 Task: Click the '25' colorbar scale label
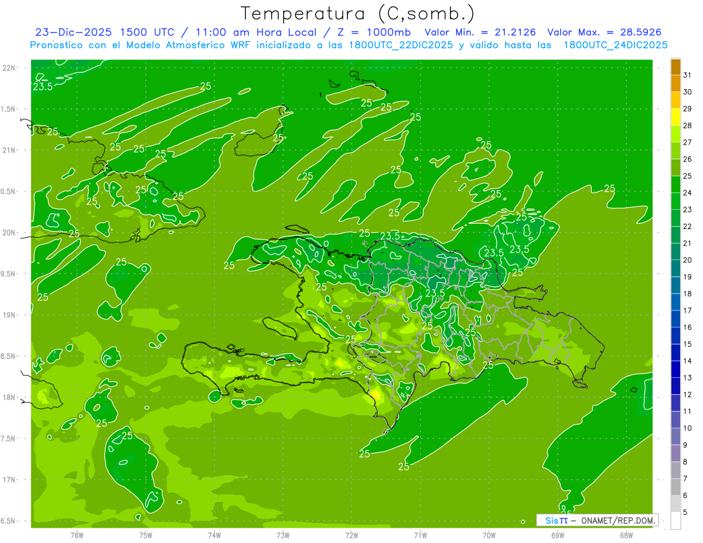click(x=688, y=176)
